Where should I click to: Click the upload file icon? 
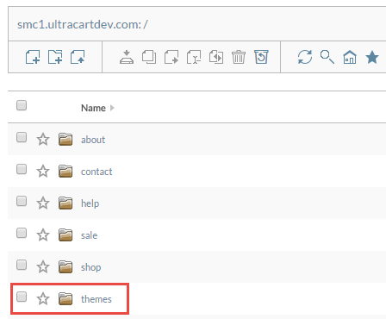[x=78, y=57]
